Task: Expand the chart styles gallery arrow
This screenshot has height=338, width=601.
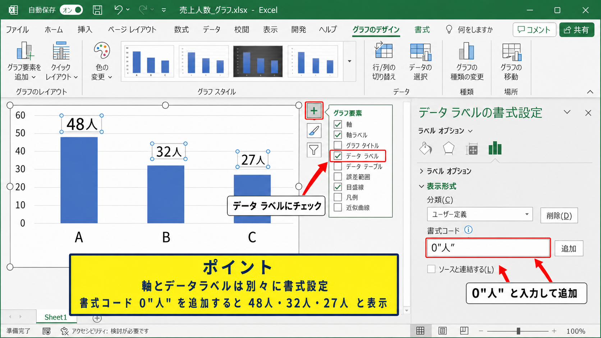Action: (349, 61)
